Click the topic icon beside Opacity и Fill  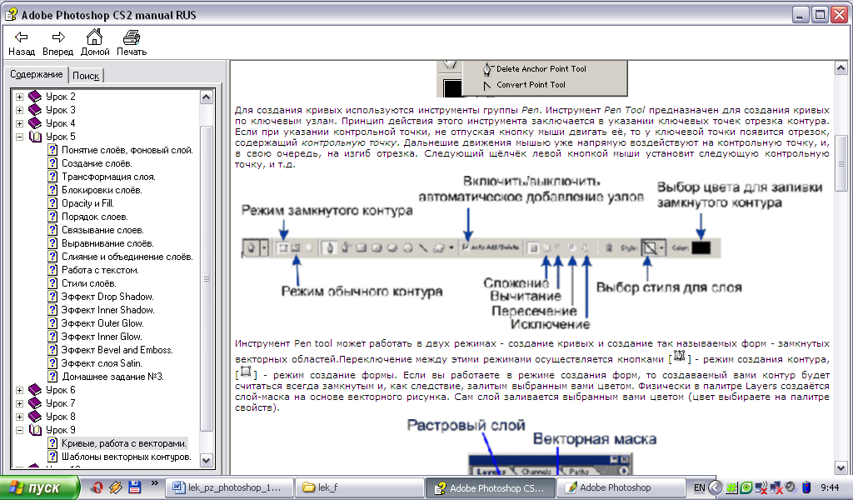(52, 203)
